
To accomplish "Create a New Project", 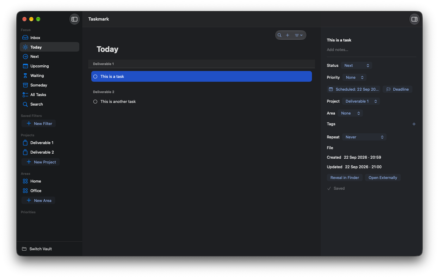I will (x=41, y=162).
